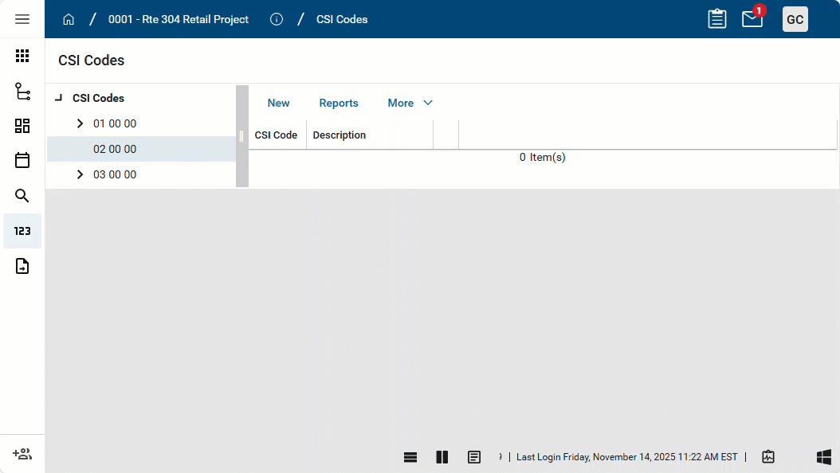Open the dashboard sidebar icon
The image size is (840, 473).
(x=22, y=126)
